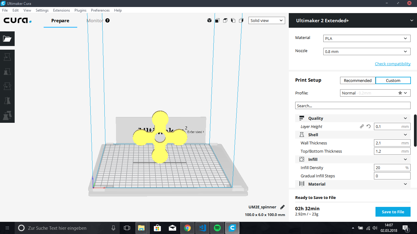Open the File menu
Viewport: 417px width, 234px height.
tap(5, 10)
